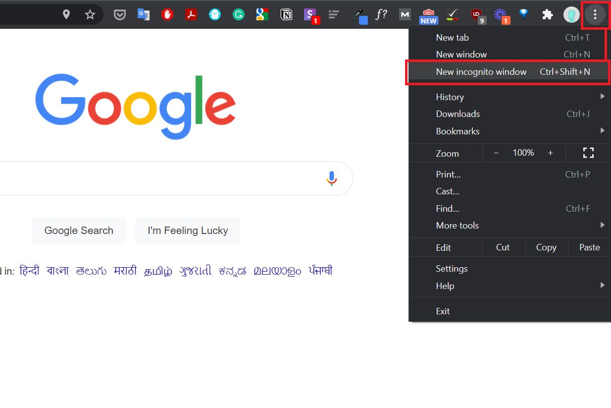Click the gray horizontal lines extension icon
The width and height of the screenshot is (611, 408).
pos(334,14)
